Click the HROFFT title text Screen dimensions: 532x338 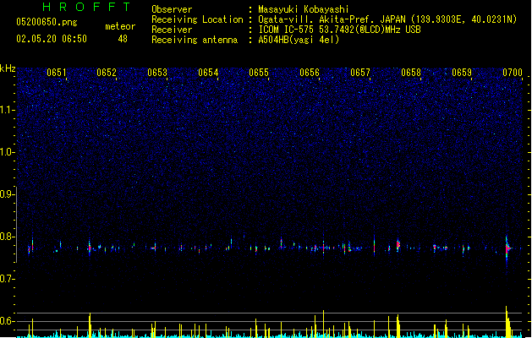87,7
